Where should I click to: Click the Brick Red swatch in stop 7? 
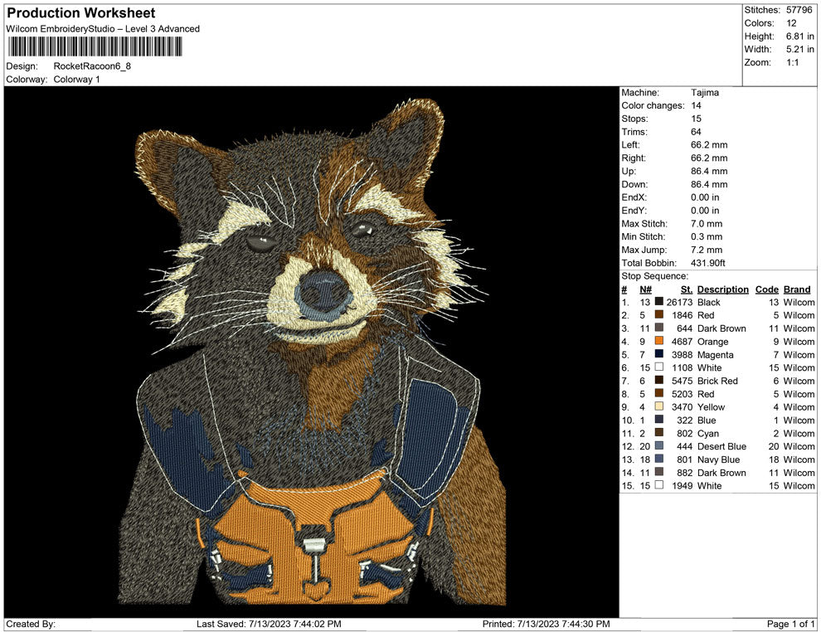point(659,381)
